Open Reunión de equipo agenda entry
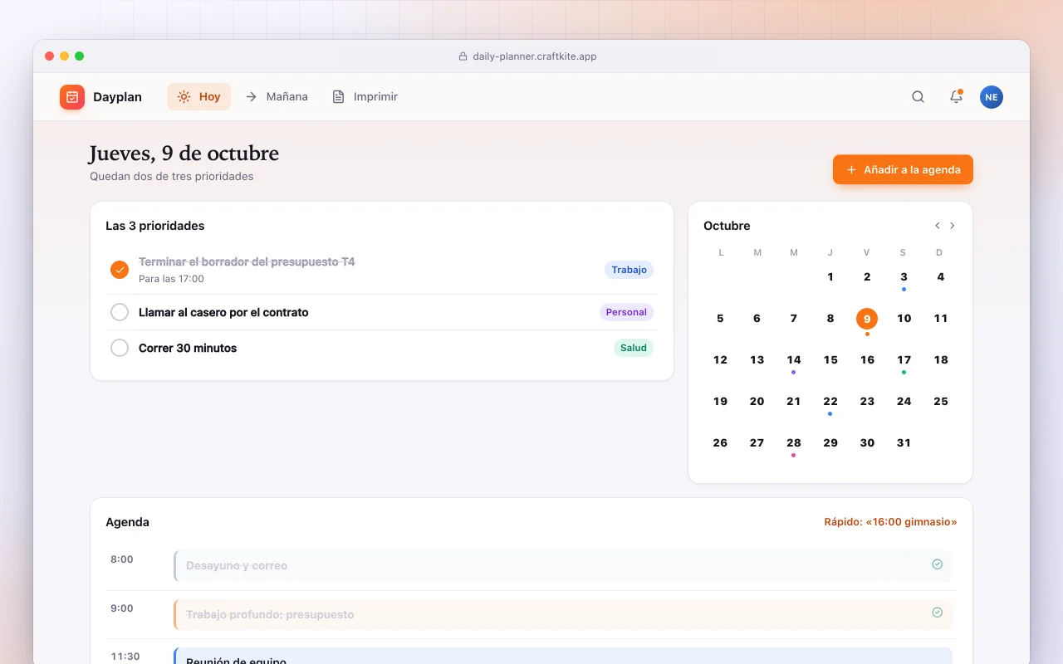The width and height of the screenshot is (1063, 664). (563, 656)
